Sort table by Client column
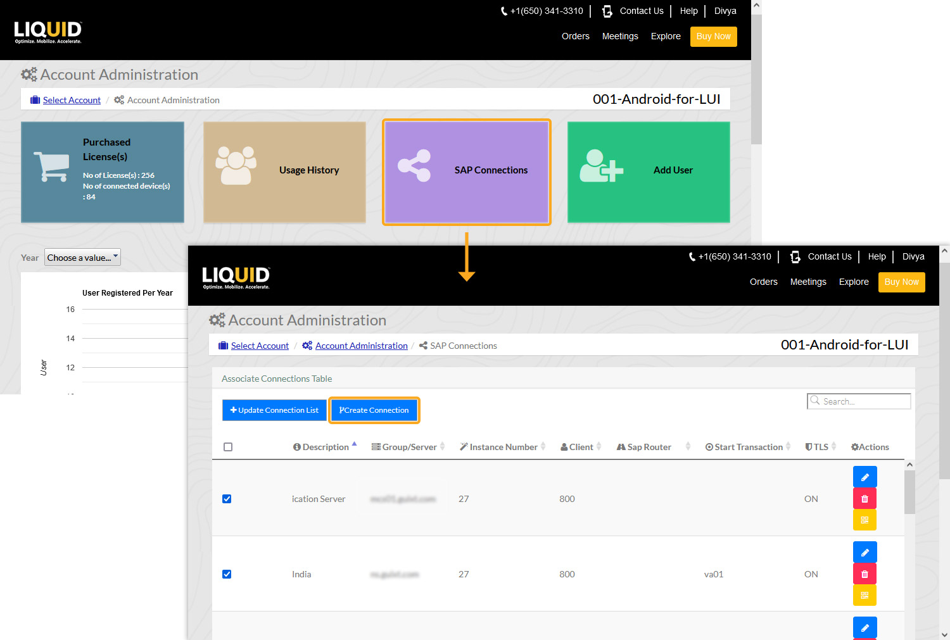The width and height of the screenshot is (950, 640). [x=581, y=447]
